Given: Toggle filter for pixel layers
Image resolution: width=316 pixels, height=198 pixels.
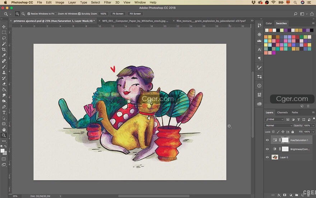Looking at the screenshot, I should point(288,119).
